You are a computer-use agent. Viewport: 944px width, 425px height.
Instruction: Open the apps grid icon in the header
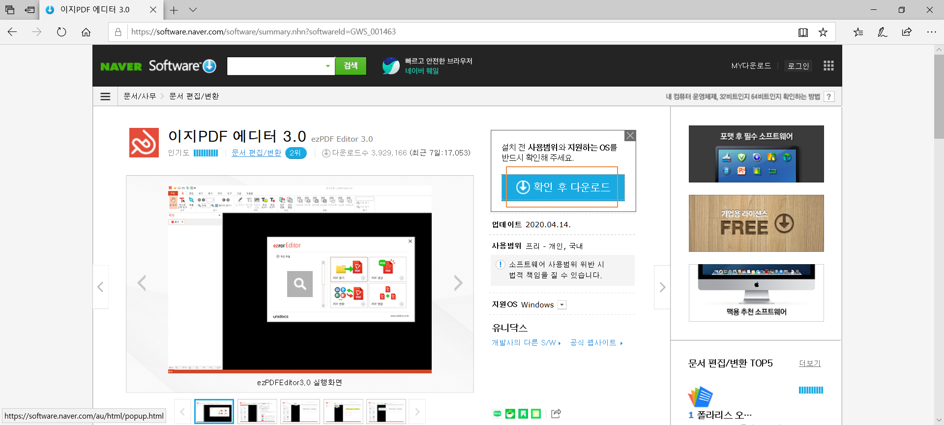tap(828, 66)
